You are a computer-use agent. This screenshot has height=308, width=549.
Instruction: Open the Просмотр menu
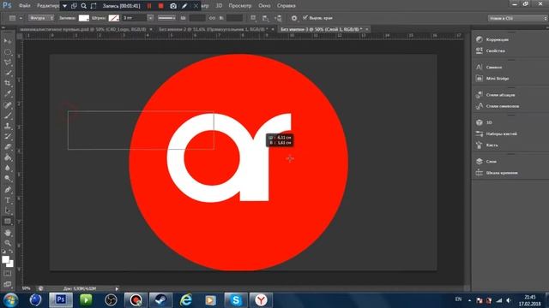click(x=240, y=6)
